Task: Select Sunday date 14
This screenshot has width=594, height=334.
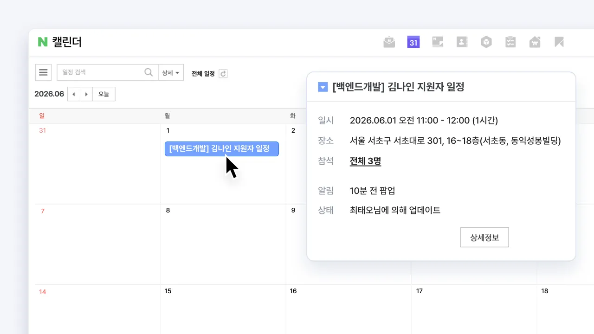Action: [43, 292]
